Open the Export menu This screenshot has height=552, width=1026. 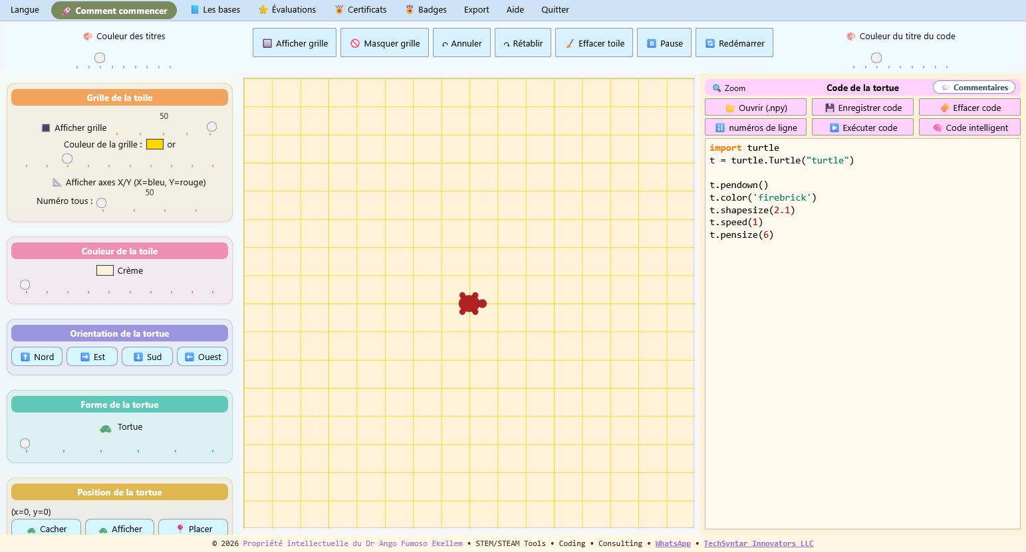click(x=477, y=10)
